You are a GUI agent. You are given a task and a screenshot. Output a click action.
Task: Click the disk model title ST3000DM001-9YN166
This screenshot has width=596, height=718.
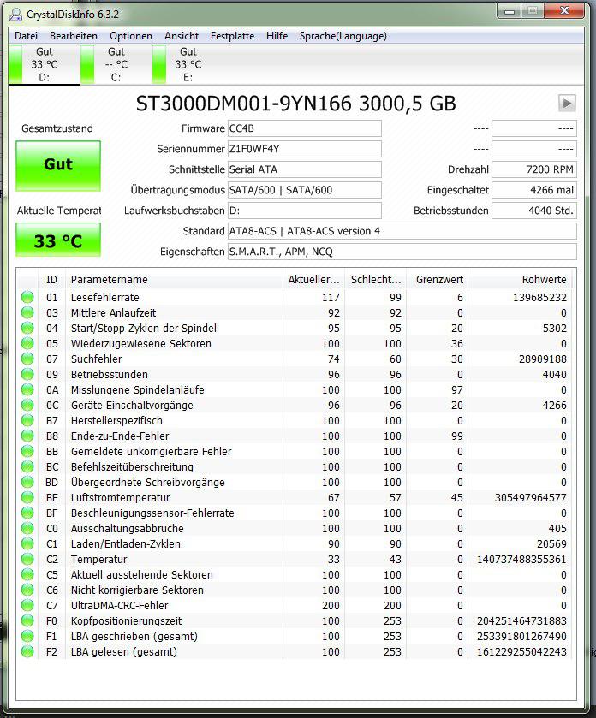(x=243, y=104)
